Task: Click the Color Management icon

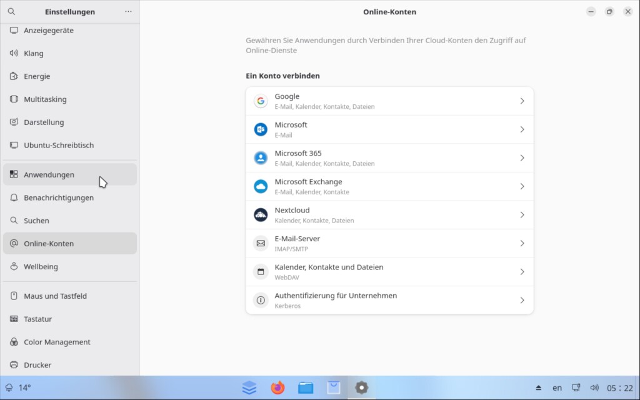Action: point(14,342)
